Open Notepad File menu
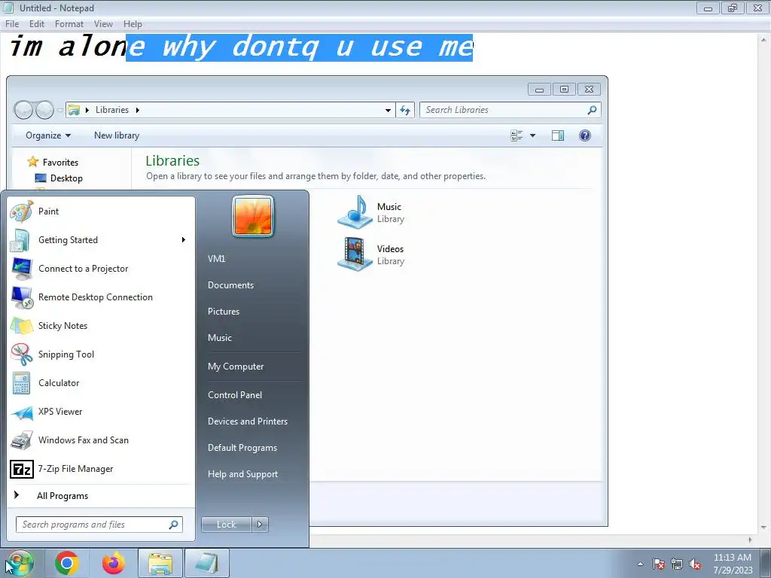The width and height of the screenshot is (771, 578). click(12, 24)
